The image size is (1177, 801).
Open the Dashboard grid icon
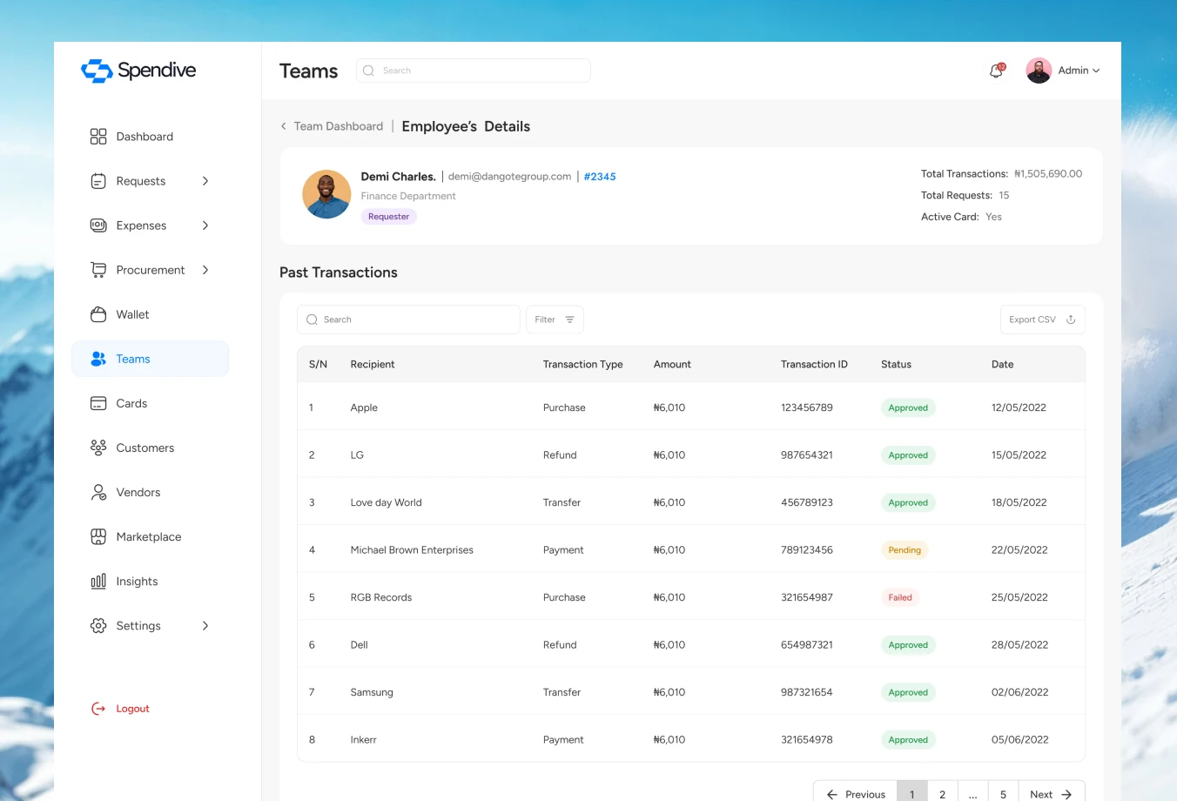click(x=98, y=137)
